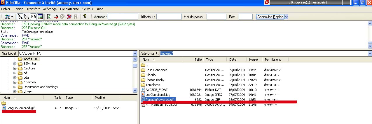Open the Site Manager icon
The image size is (372, 124).
pos(7,17)
